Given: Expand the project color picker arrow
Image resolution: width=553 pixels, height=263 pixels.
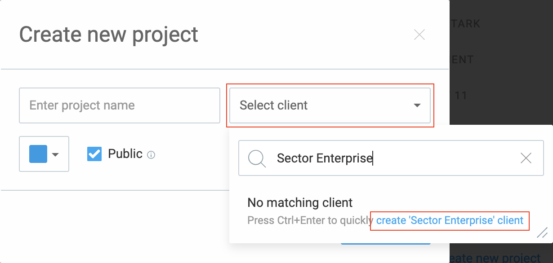Looking at the screenshot, I should [x=56, y=154].
